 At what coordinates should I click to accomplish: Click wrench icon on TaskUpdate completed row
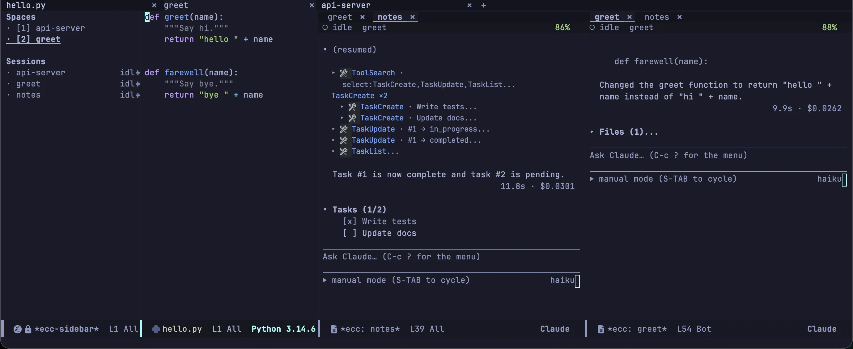344,140
